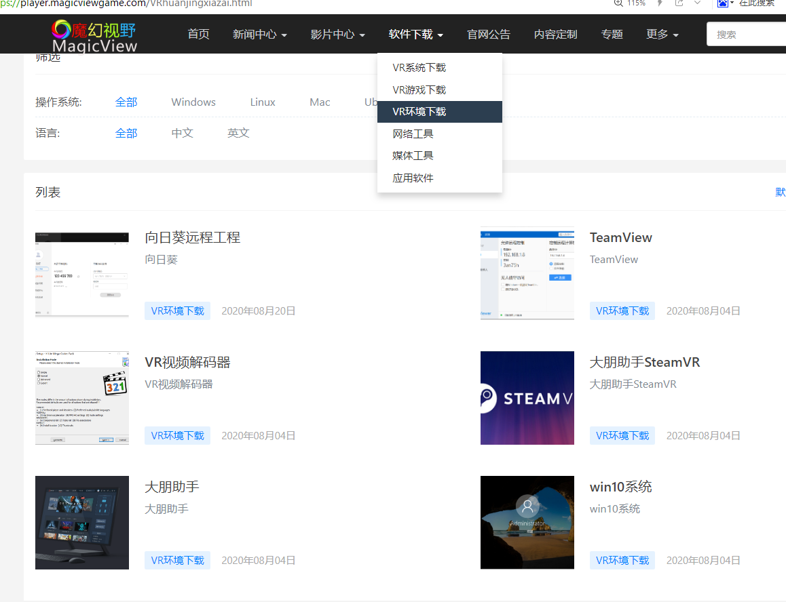Open the 大朋助手 title link
786x602 pixels.
tap(172, 487)
